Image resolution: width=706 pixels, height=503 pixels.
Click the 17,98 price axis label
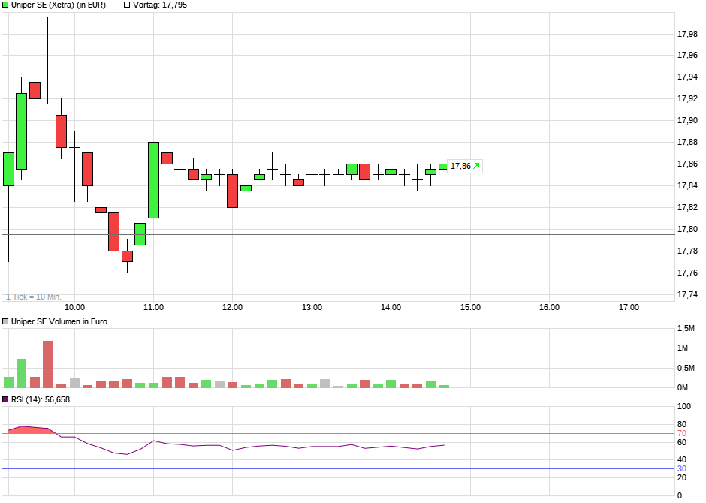687,34
